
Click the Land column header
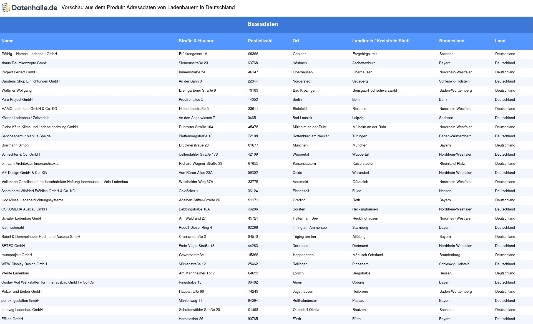pos(500,41)
